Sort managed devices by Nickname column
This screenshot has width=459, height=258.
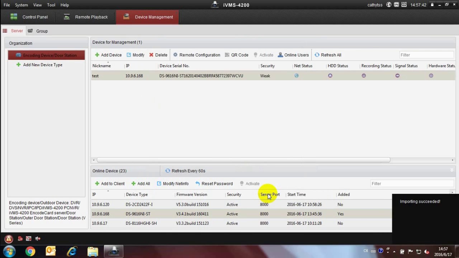coord(101,66)
